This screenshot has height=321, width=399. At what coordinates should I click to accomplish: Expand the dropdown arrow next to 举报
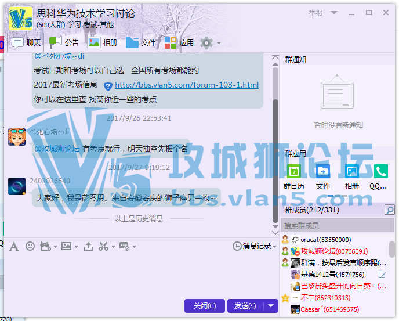(x=334, y=13)
